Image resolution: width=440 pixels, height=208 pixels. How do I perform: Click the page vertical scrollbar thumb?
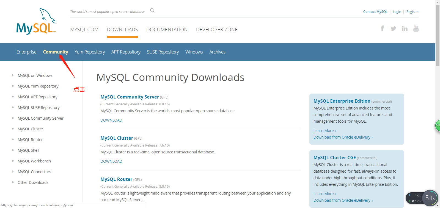click(438, 35)
